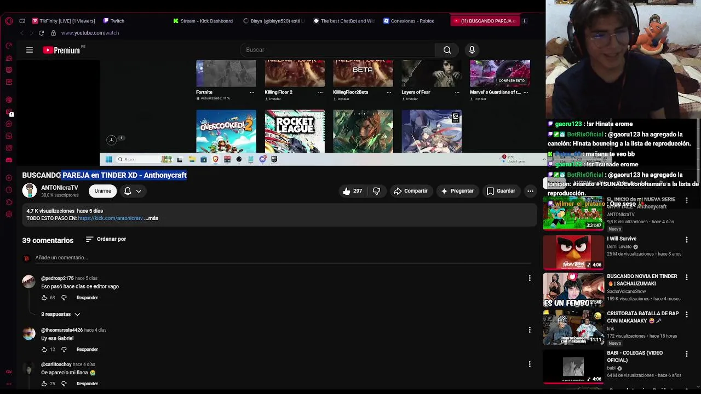Viewport: 701px width, 394px height.
Task: Reply to @theomarsala4426 with Responder
Action: (x=87, y=349)
